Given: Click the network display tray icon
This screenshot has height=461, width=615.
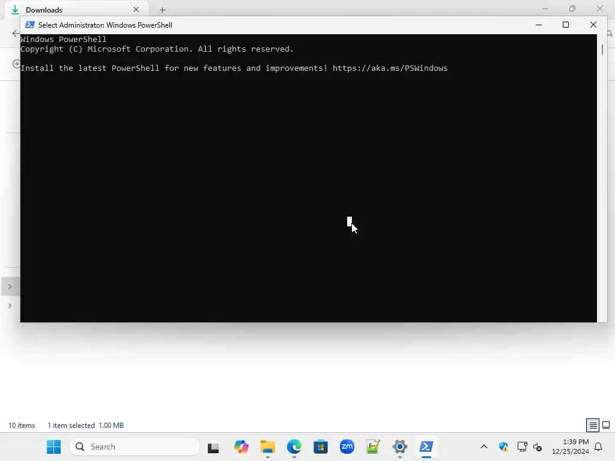Looking at the screenshot, I should 522,447.
